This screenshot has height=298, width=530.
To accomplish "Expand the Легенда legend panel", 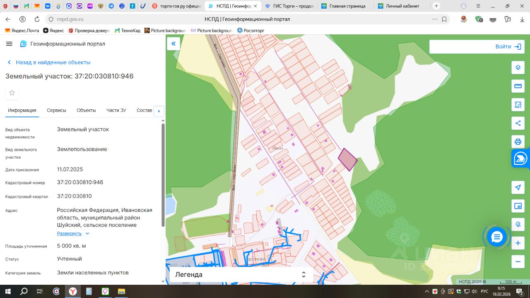I will 241,274.
